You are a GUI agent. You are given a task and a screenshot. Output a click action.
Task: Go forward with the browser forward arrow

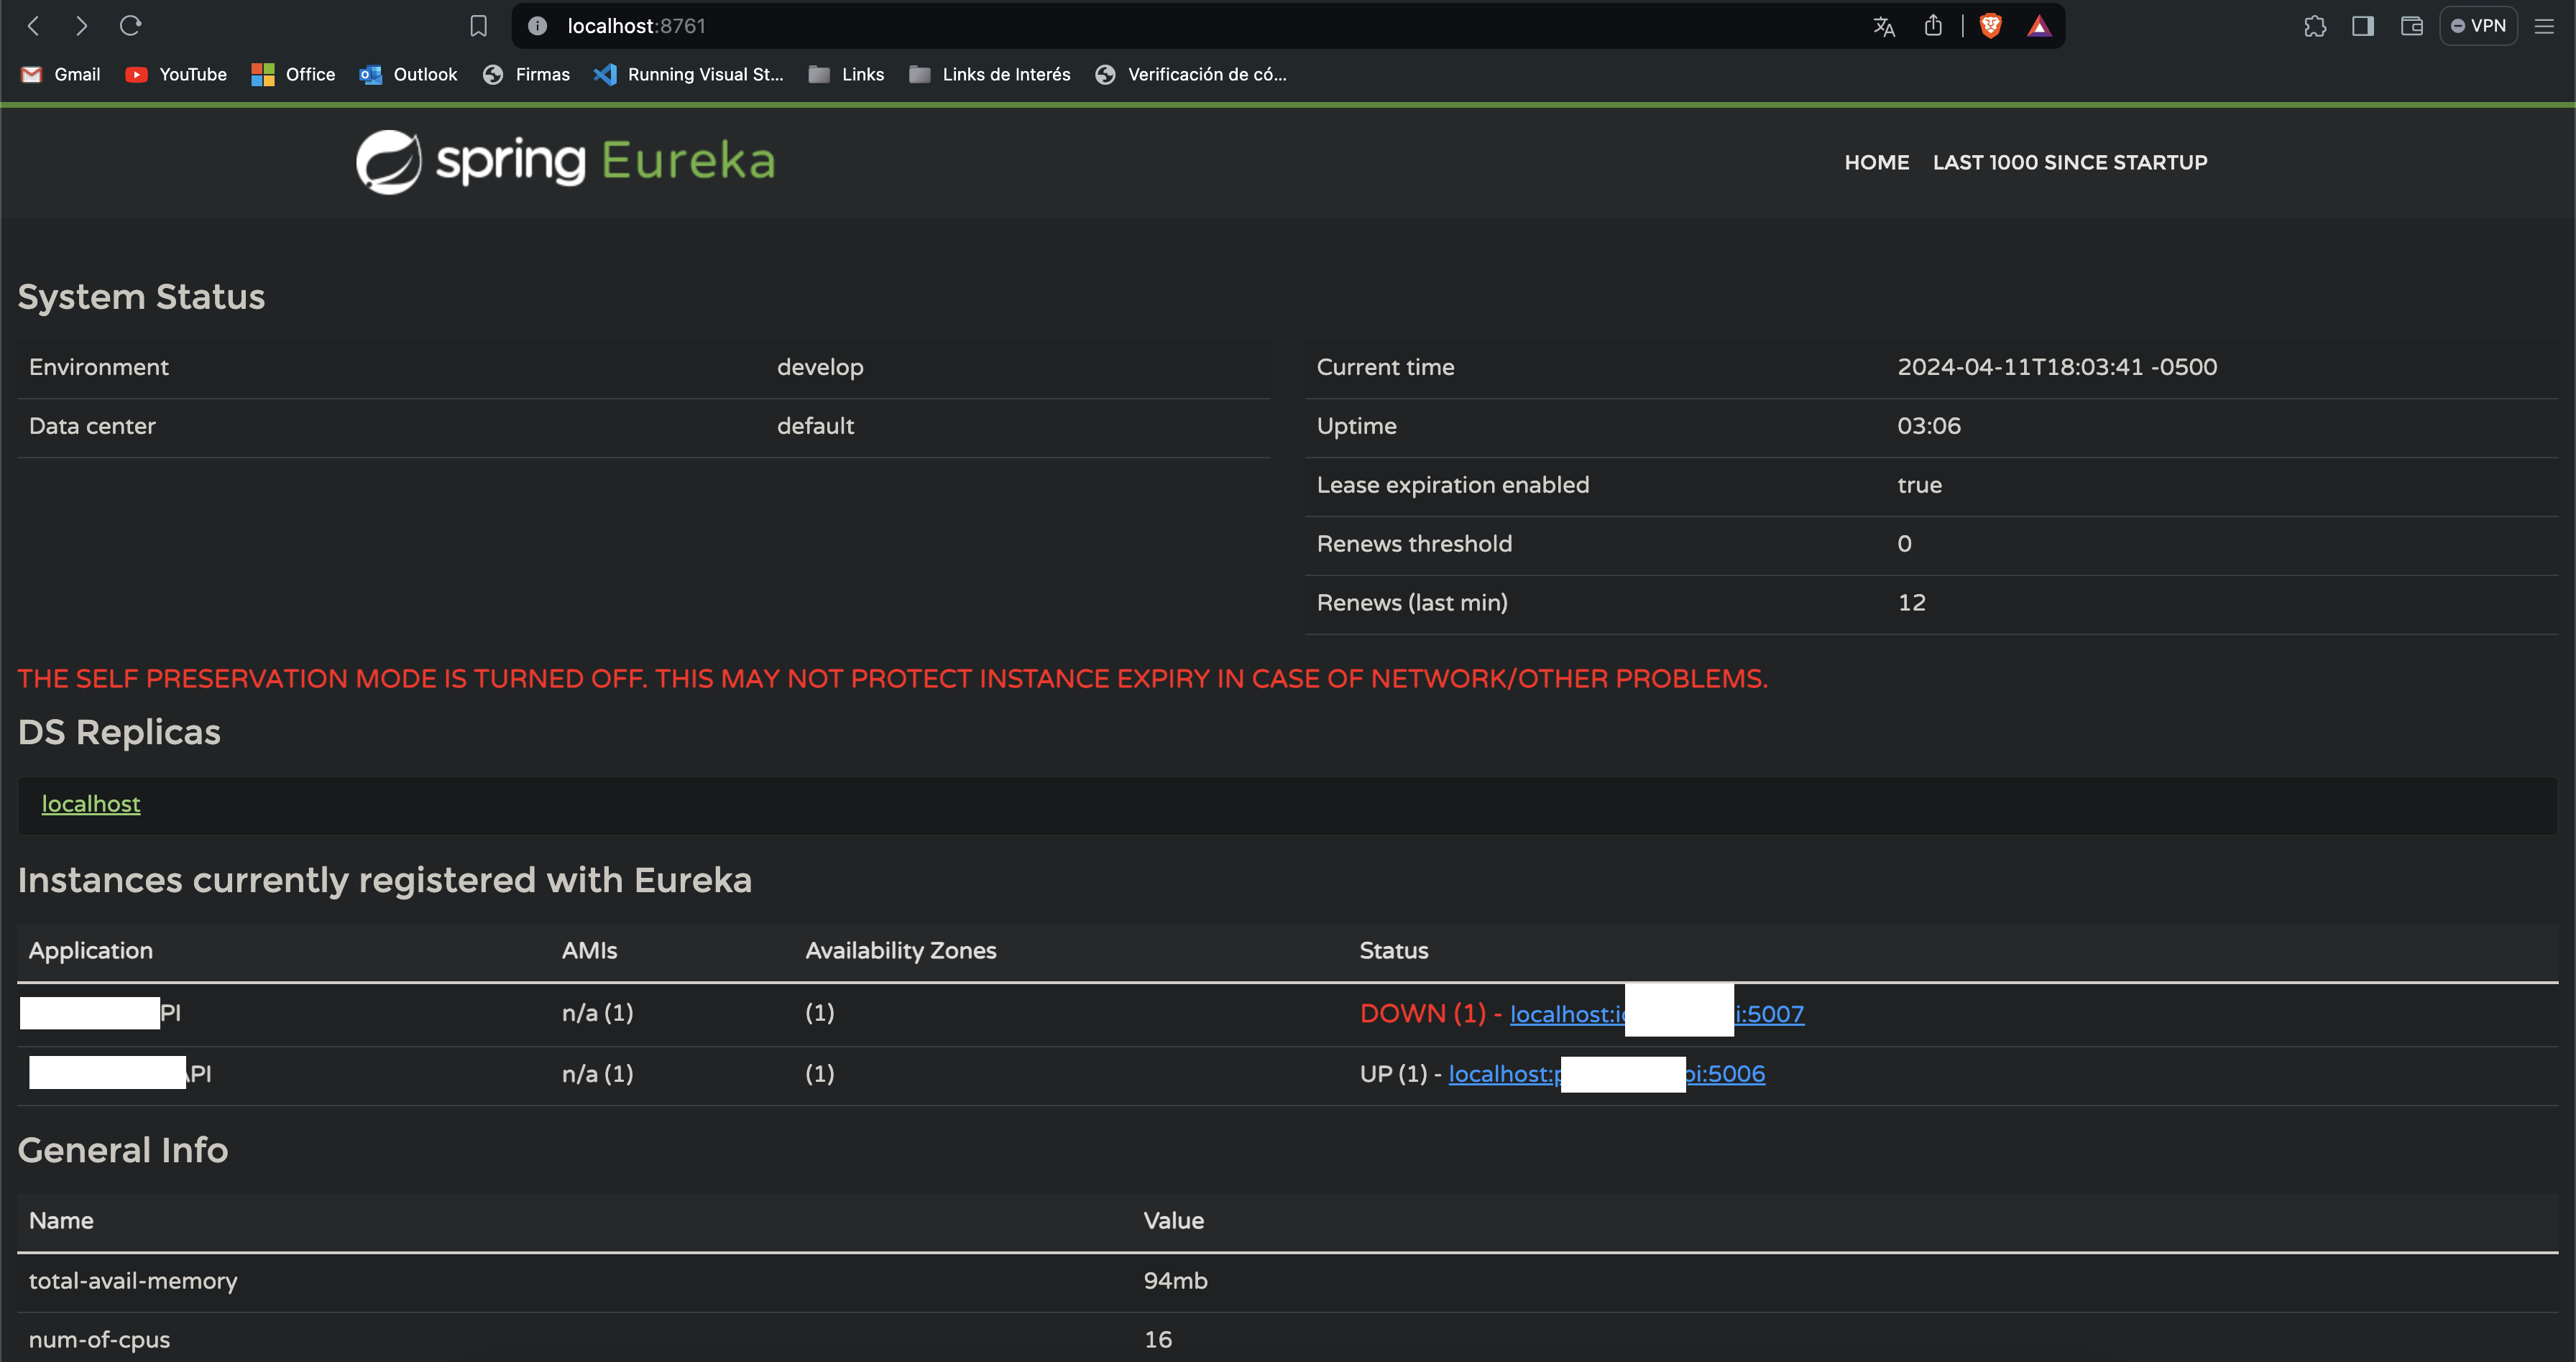pyautogui.click(x=82, y=26)
